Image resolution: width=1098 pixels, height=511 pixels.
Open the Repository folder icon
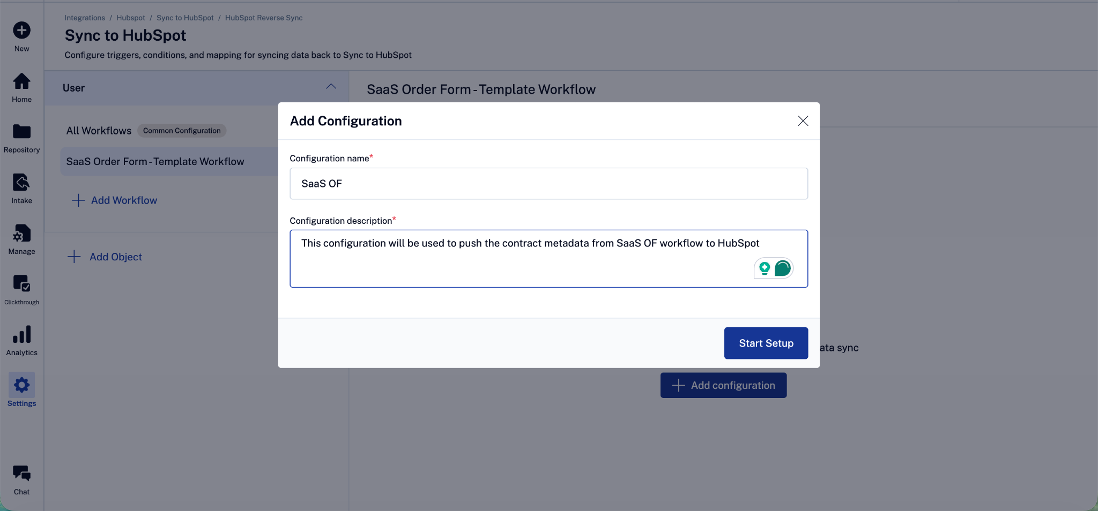coord(21,132)
